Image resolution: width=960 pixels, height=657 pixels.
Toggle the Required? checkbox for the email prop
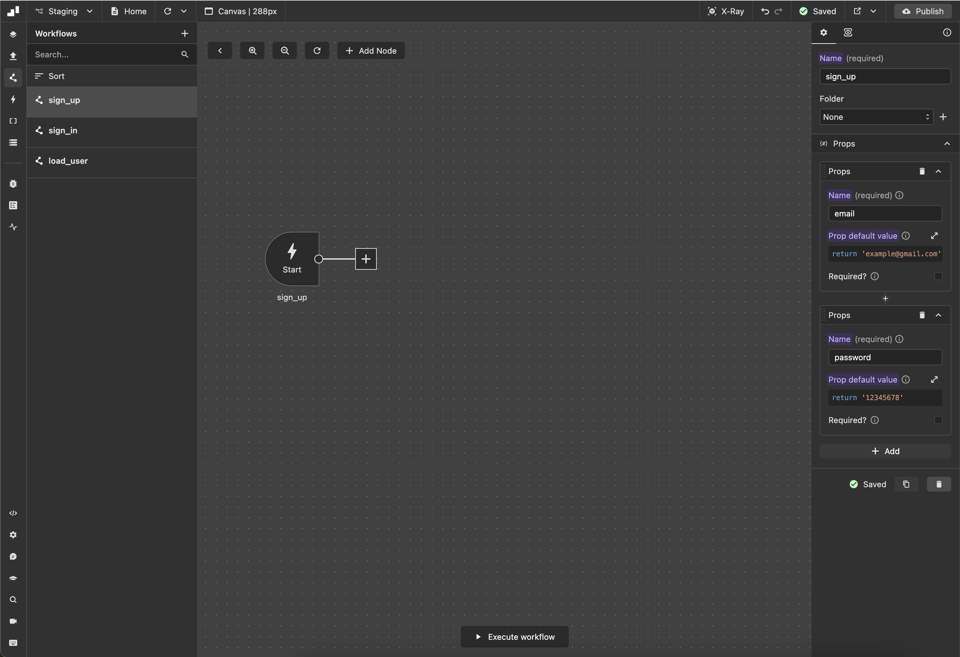click(938, 276)
